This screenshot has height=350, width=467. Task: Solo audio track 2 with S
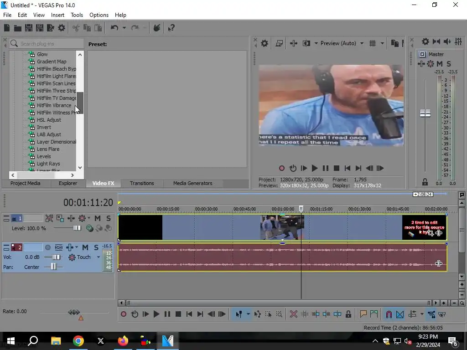point(96,247)
